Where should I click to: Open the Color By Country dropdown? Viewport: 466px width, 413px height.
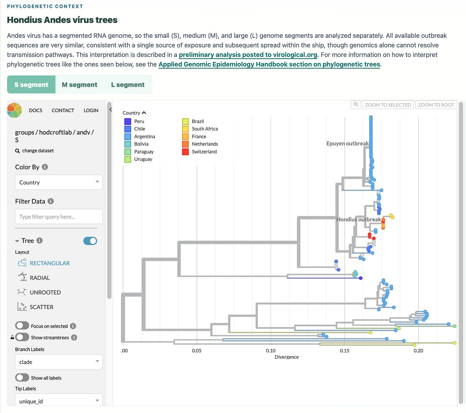click(59, 182)
